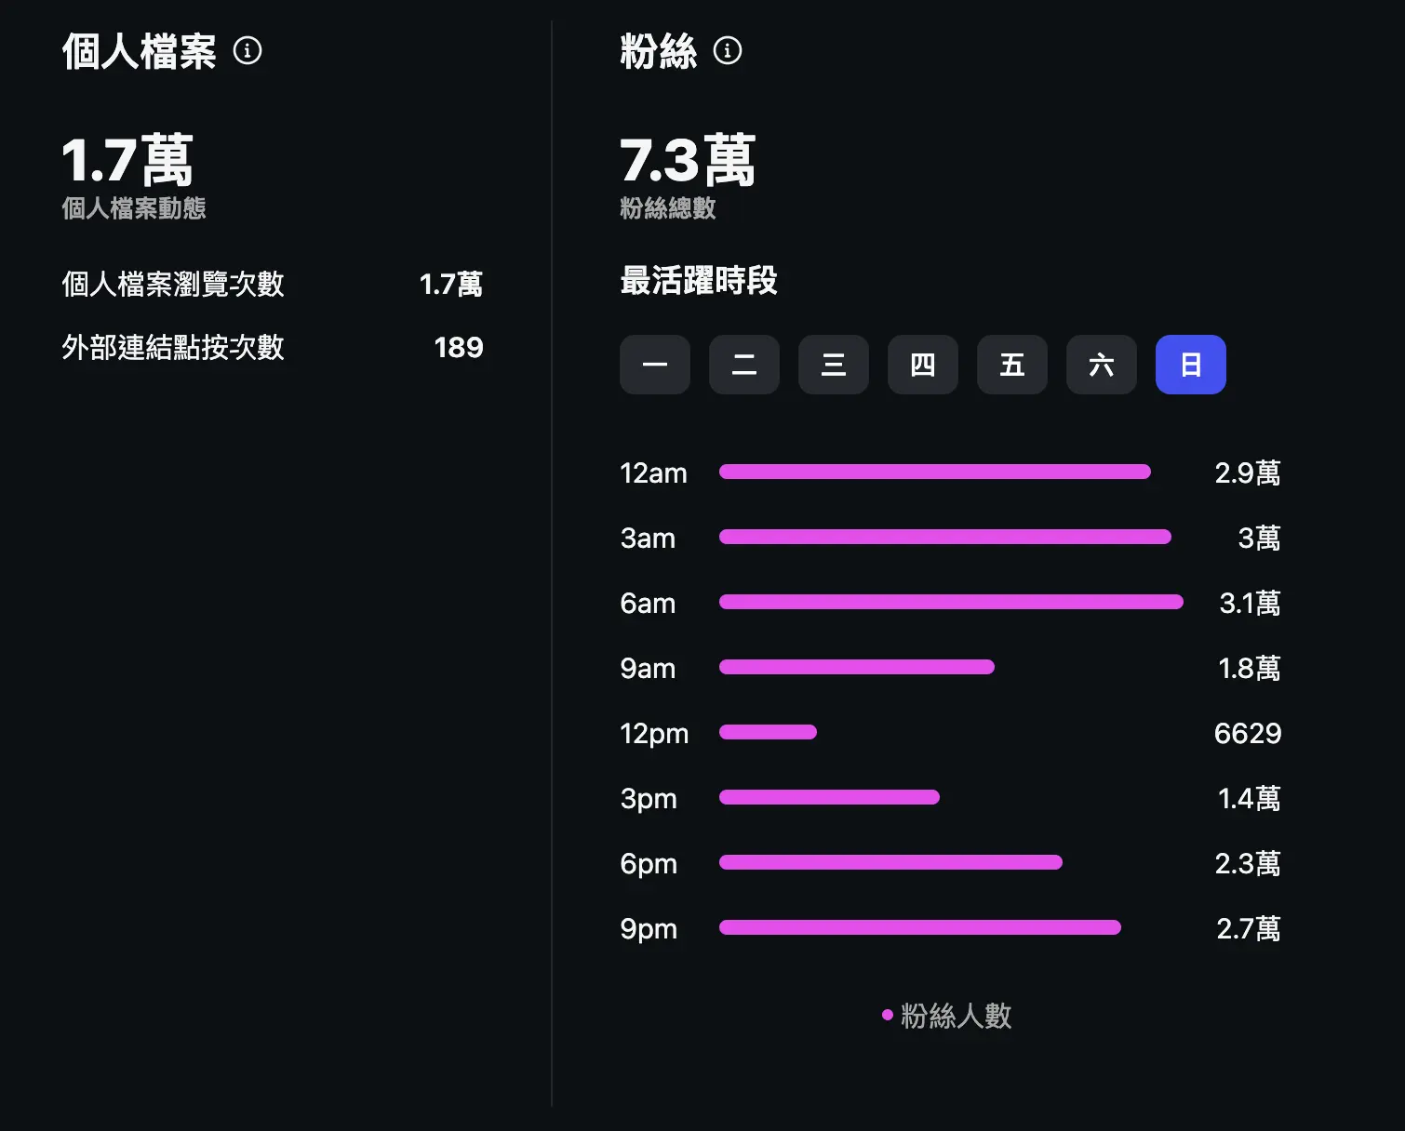Click the 最活躍時段 heading
This screenshot has height=1131, width=1405.
click(699, 280)
